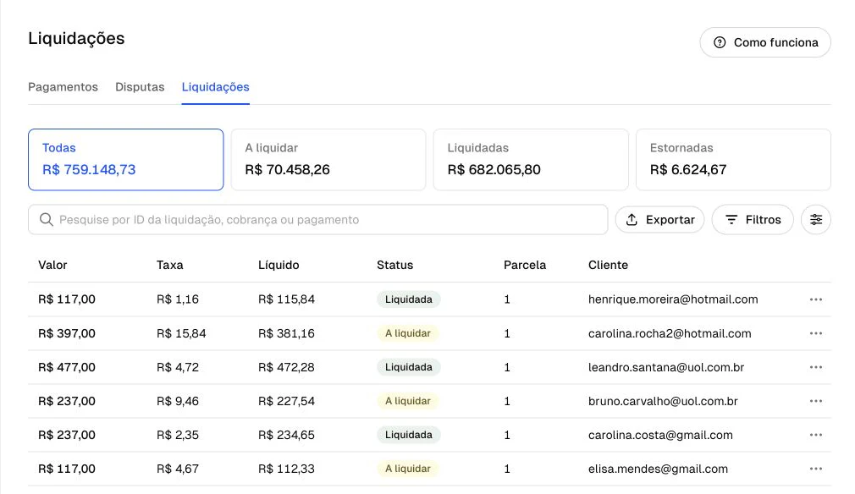Click A liquidar badge for elisa.mendes row

pos(407,469)
